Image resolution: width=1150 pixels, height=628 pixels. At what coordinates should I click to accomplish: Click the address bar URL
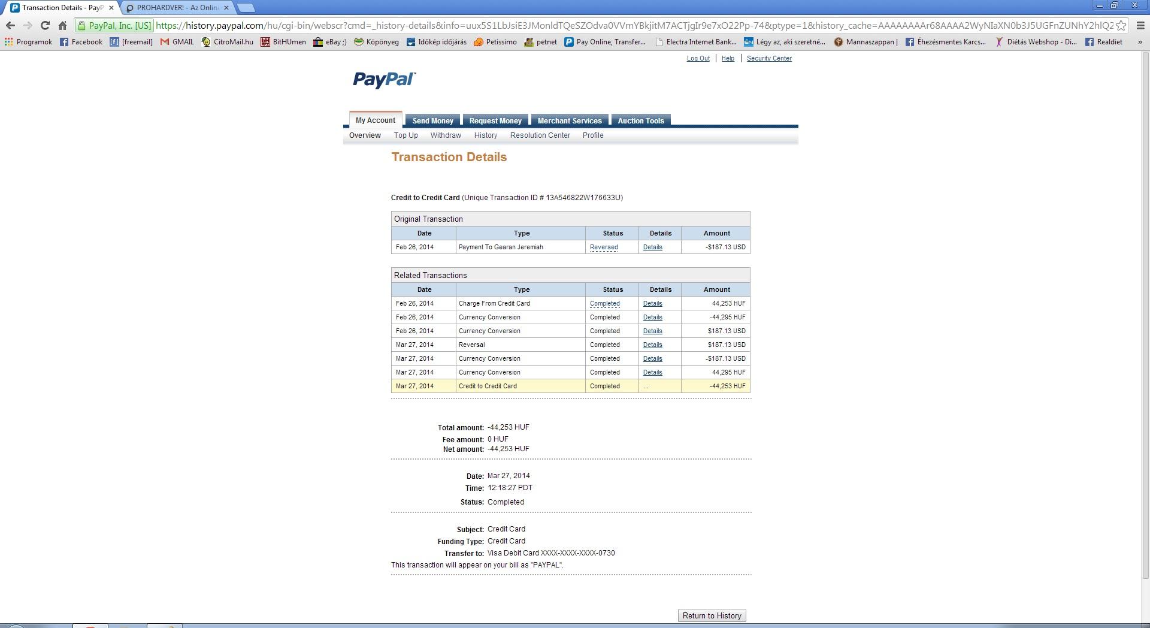(x=634, y=26)
